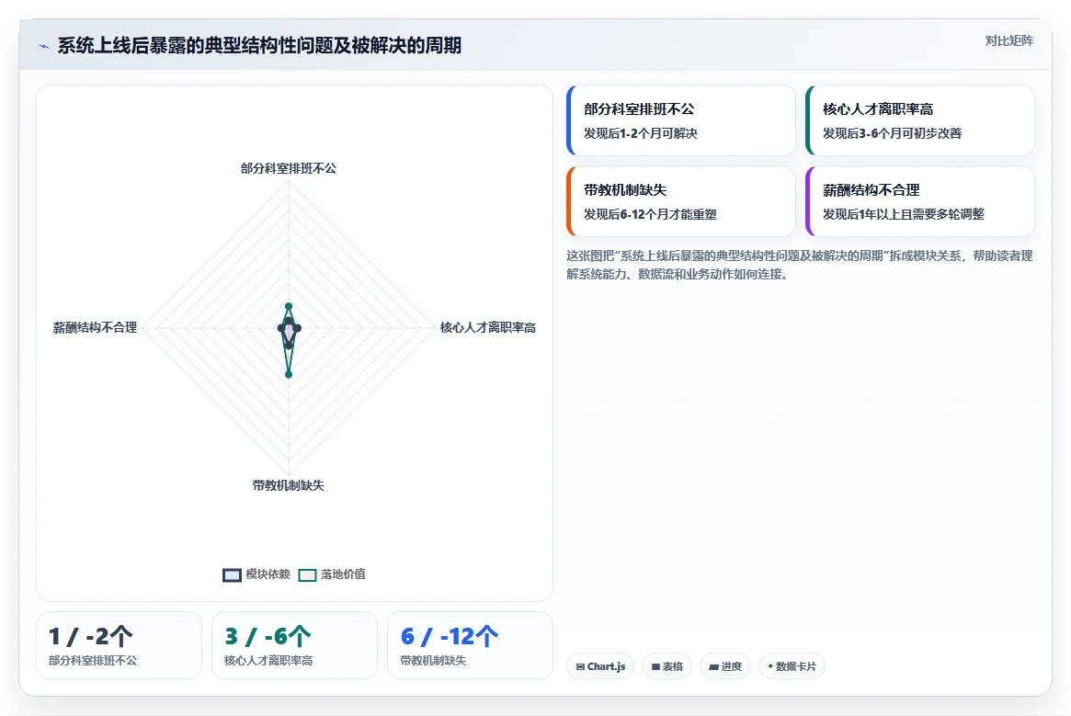Viewport: 1071px width, 716px height.
Task: Click the Chart.js tag icon
Action: tap(580, 666)
